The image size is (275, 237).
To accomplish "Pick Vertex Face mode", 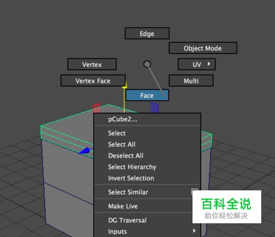I will pyautogui.click(x=93, y=81).
